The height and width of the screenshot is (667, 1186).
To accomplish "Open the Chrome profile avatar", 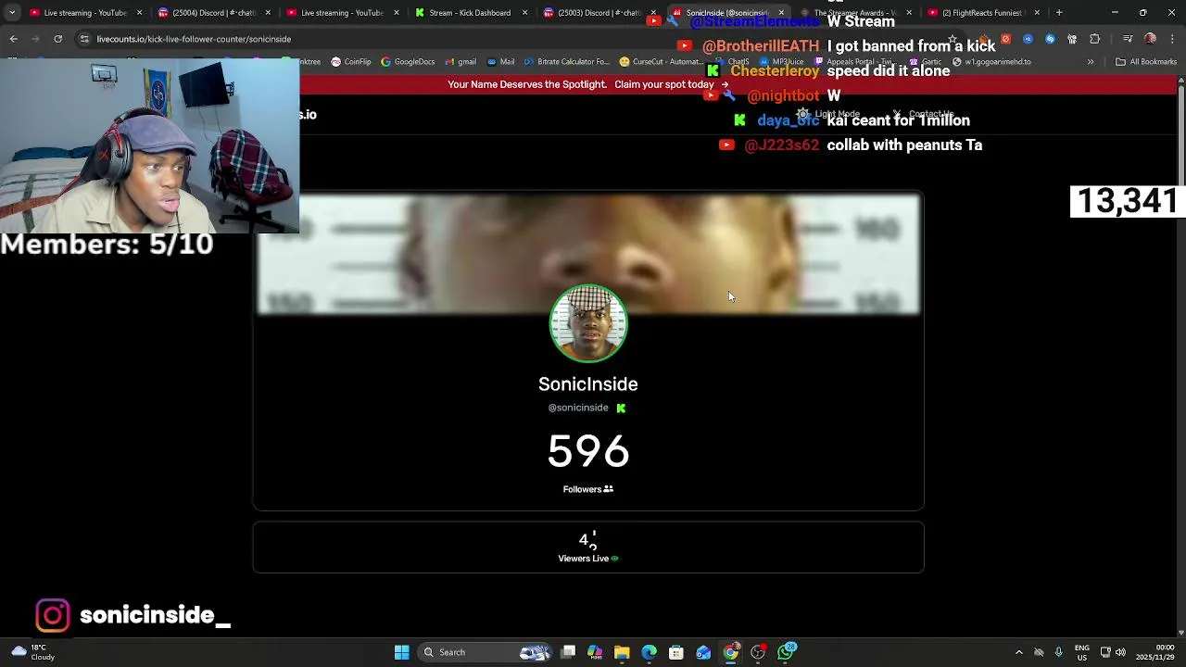I will (x=1150, y=39).
